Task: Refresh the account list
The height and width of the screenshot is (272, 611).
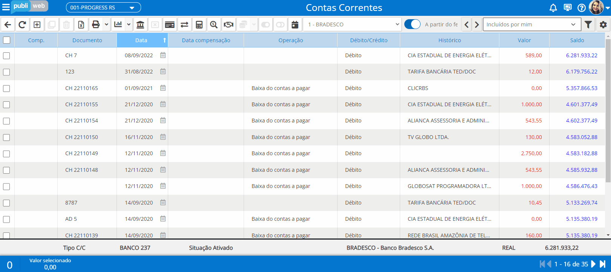Action: [x=22, y=24]
